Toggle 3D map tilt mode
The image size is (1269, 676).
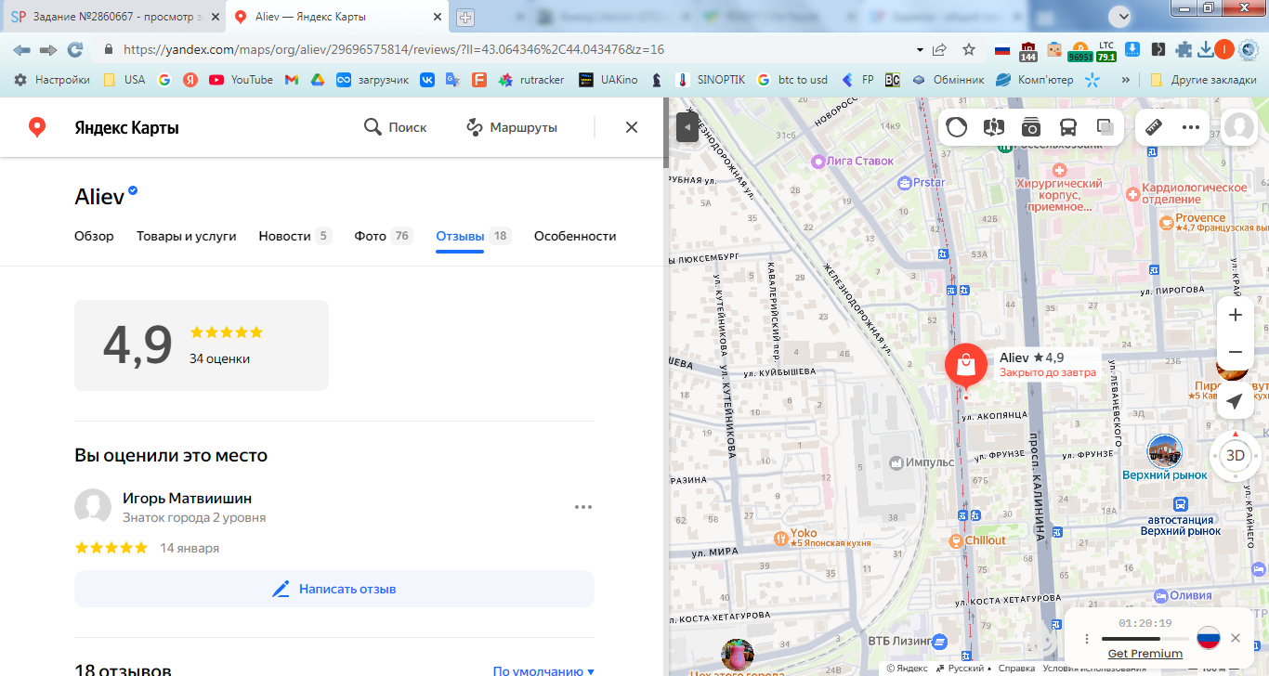click(x=1236, y=455)
